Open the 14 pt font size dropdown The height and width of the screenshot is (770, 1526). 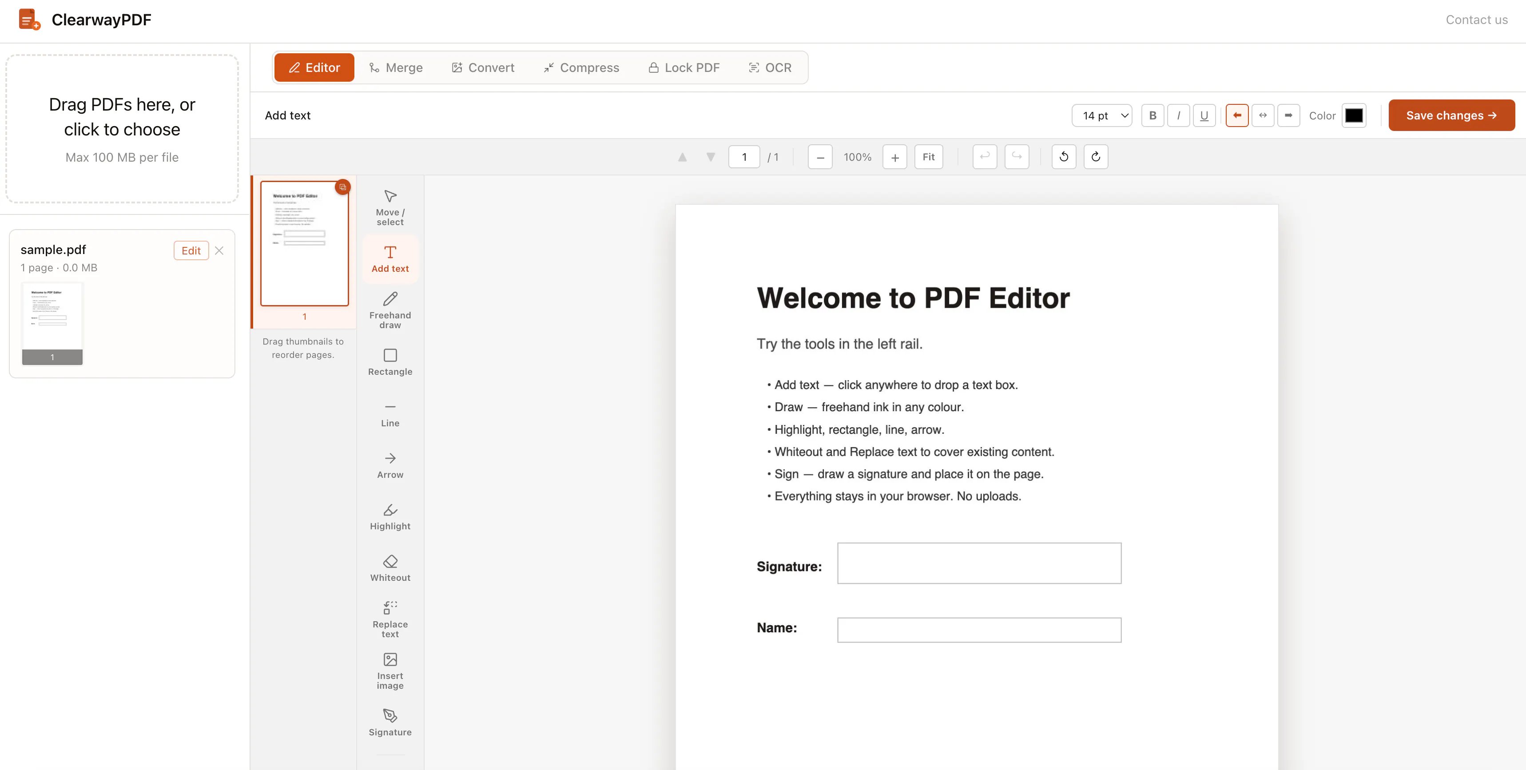coord(1102,115)
